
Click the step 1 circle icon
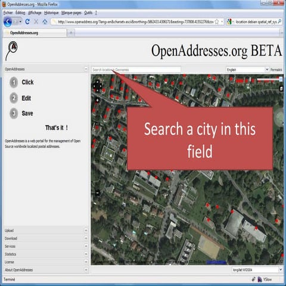pyautogui.click(x=14, y=82)
